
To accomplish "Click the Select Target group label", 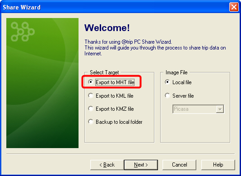I will point(104,72).
